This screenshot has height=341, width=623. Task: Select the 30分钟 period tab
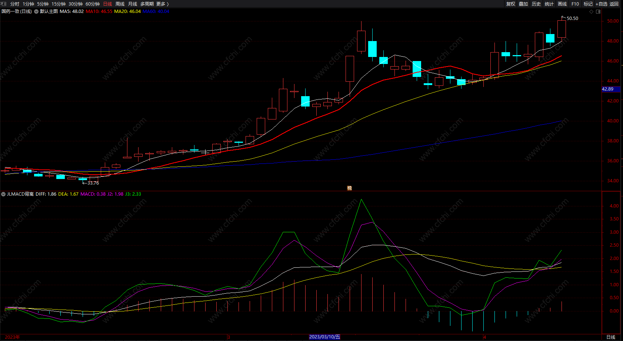pyautogui.click(x=76, y=4)
